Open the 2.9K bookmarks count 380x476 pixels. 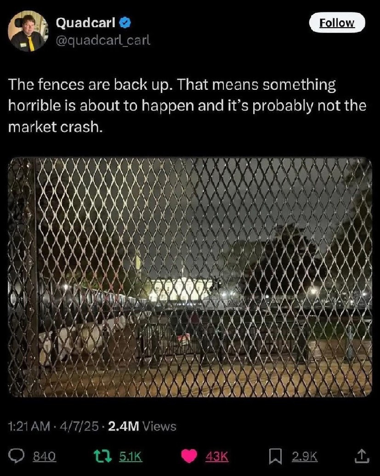point(305,456)
